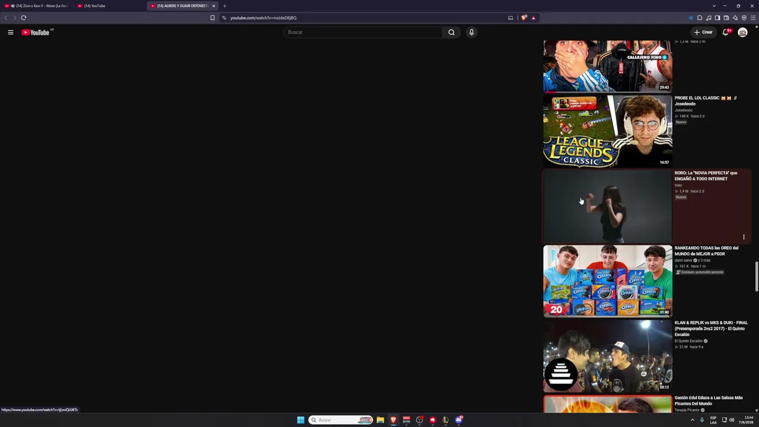Open the browser new tab button
This screenshot has width=759, height=427.
click(225, 6)
